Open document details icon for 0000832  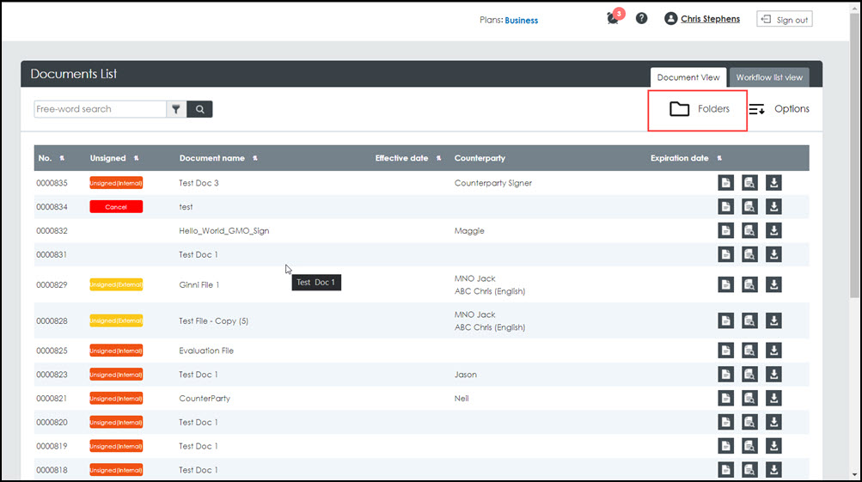(726, 231)
